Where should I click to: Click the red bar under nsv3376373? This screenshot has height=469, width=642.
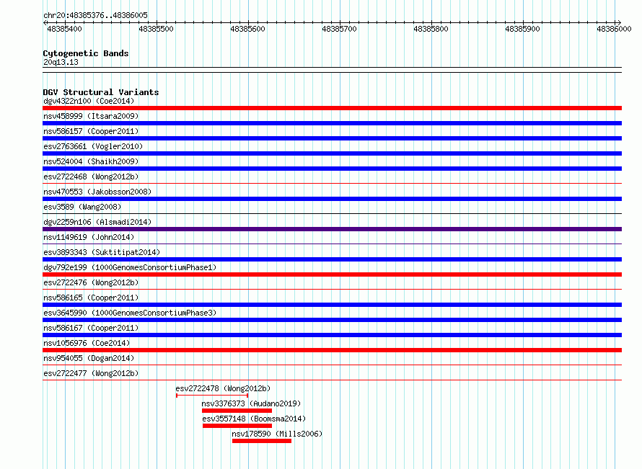(237, 411)
